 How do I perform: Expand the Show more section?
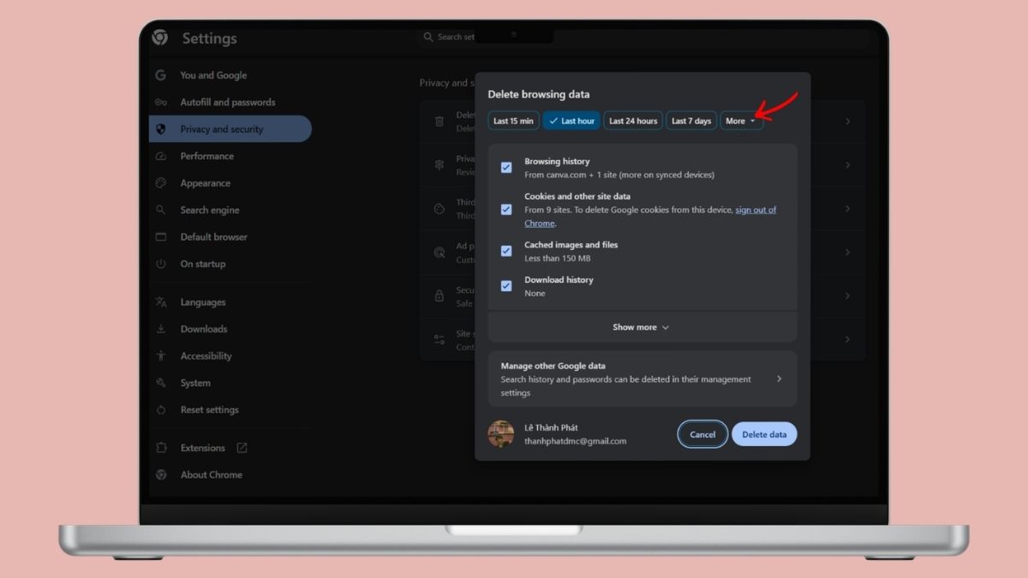pos(641,327)
